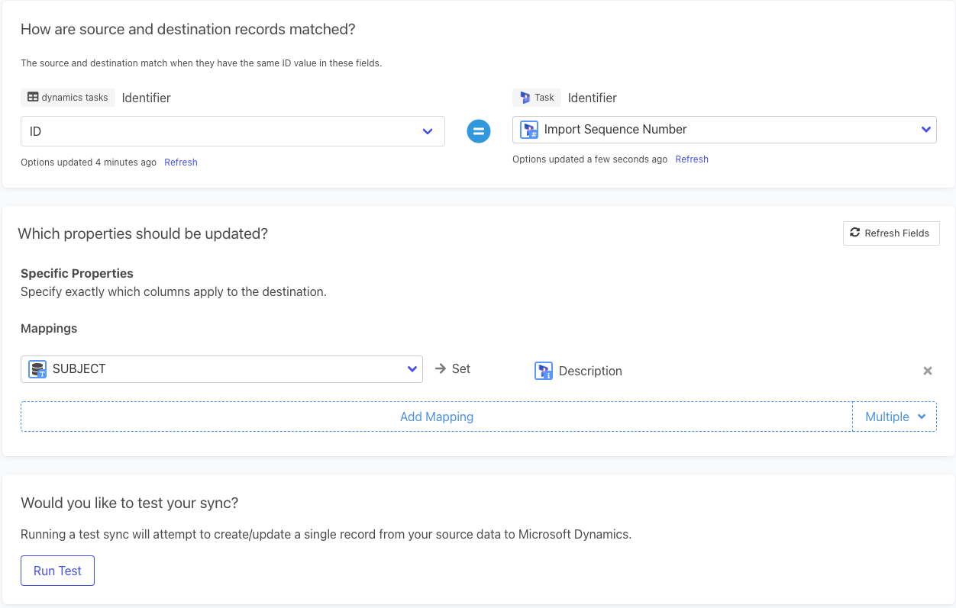Click Refresh link under Import Sequence Number
This screenshot has width=956, height=608.
tap(692, 159)
